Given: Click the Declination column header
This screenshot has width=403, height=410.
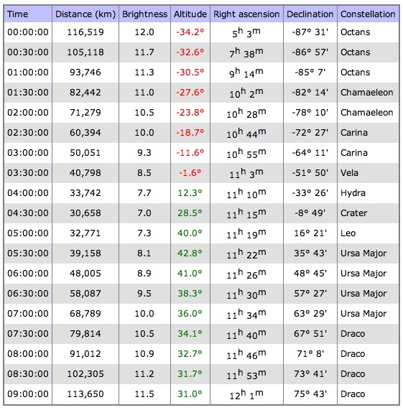Looking at the screenshot, I should [x=310, y=14].
